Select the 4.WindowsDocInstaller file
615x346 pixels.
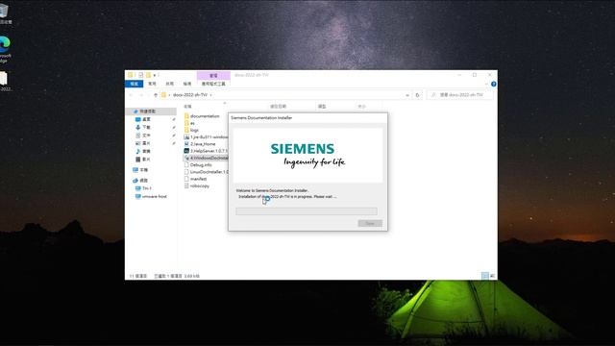point(206,158)
